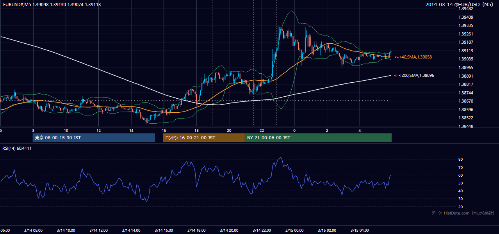Screen dimensions: 499x234
Task: Click RSI scale value 40
Action: (461, 191)
